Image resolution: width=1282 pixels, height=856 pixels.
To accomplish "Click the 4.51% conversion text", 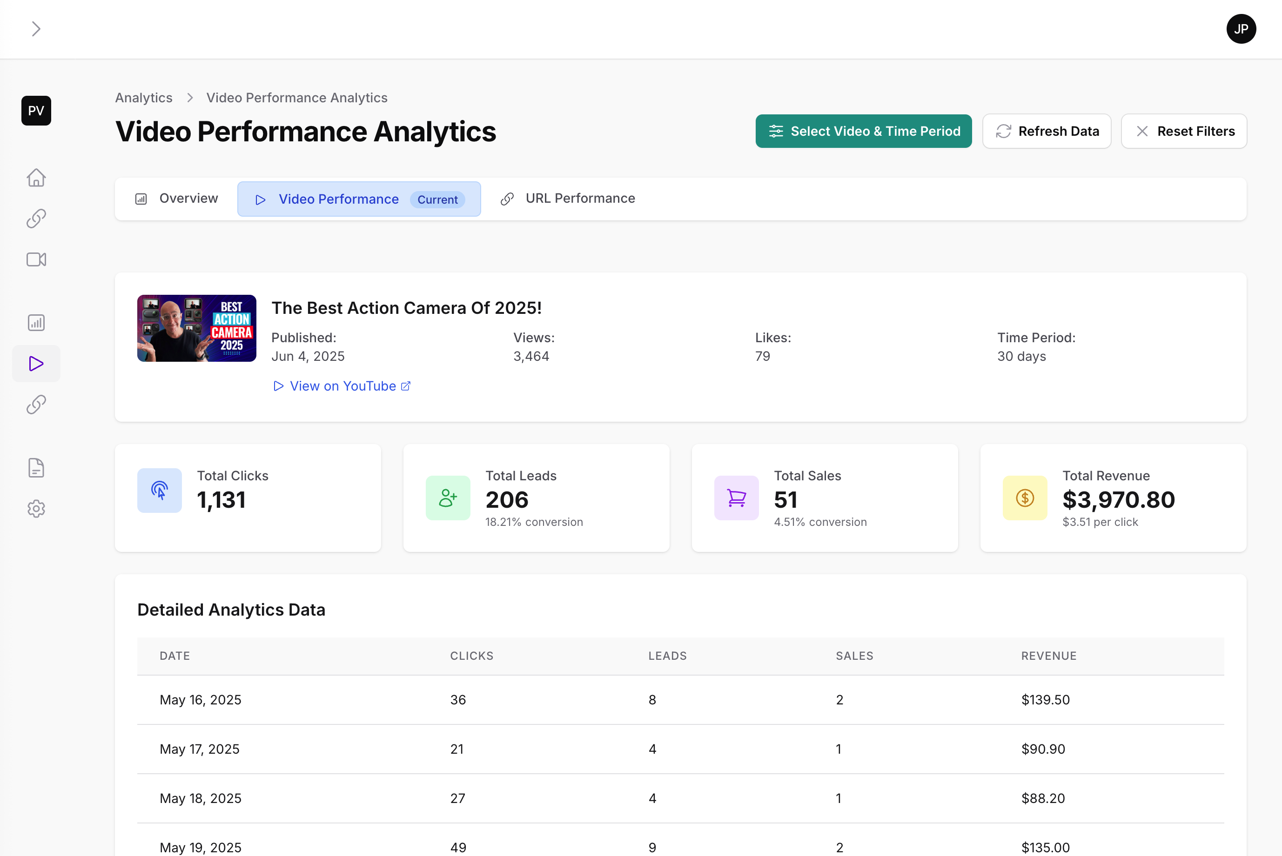I will [820, 523].
